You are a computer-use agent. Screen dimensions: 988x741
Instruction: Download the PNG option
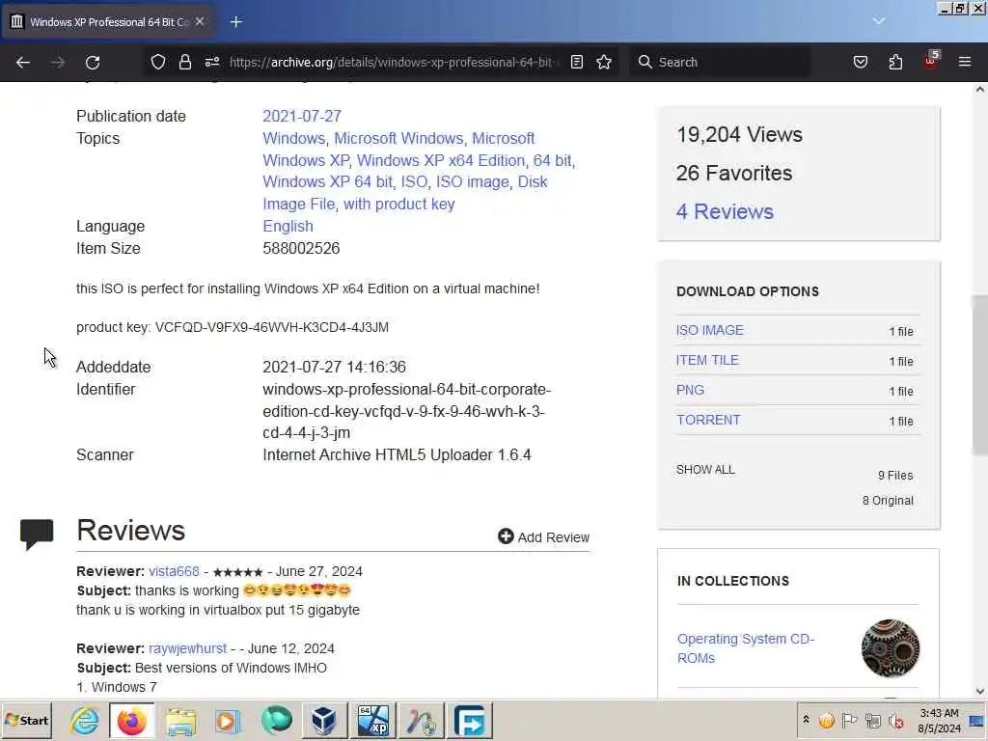(690, 390)
